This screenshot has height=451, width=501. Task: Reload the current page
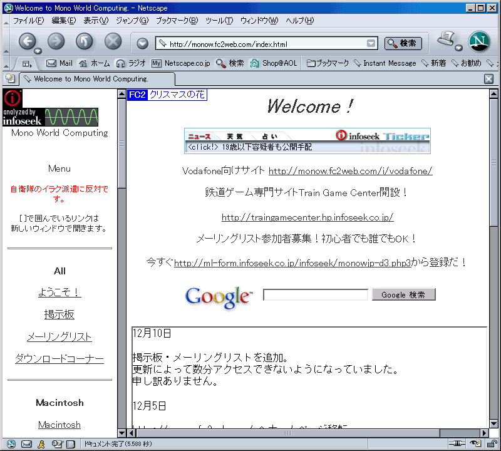tap(85, 41)
